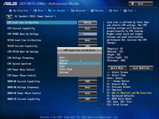Viewport: 159px width, 119px height.
Task: Switch to the Boot tab
Action: [114, 10]
